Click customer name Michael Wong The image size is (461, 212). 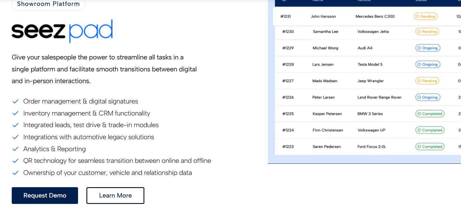click(x=326, y=48)
